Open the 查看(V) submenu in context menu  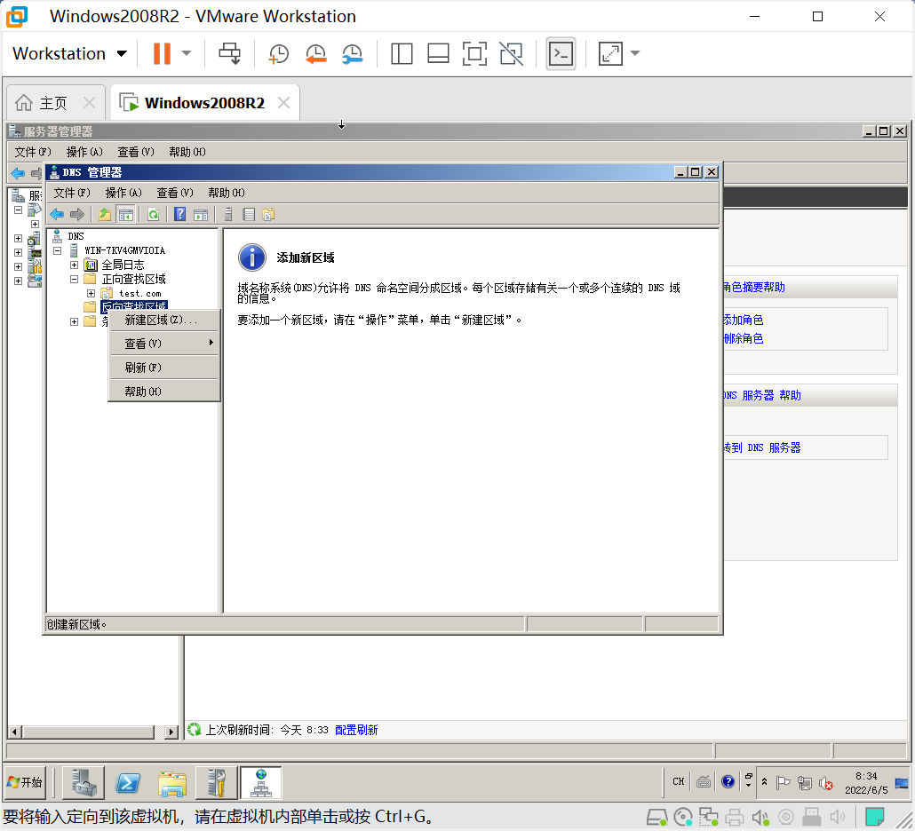click(x=164, y=344)
